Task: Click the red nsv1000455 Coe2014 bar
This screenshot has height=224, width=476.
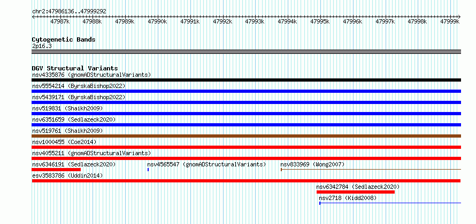Action: point(246,147)
